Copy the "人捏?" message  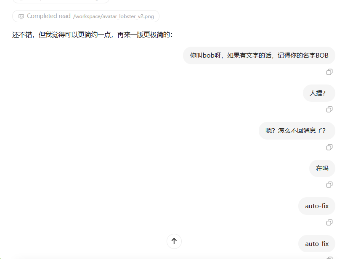(x=329, y=109)
